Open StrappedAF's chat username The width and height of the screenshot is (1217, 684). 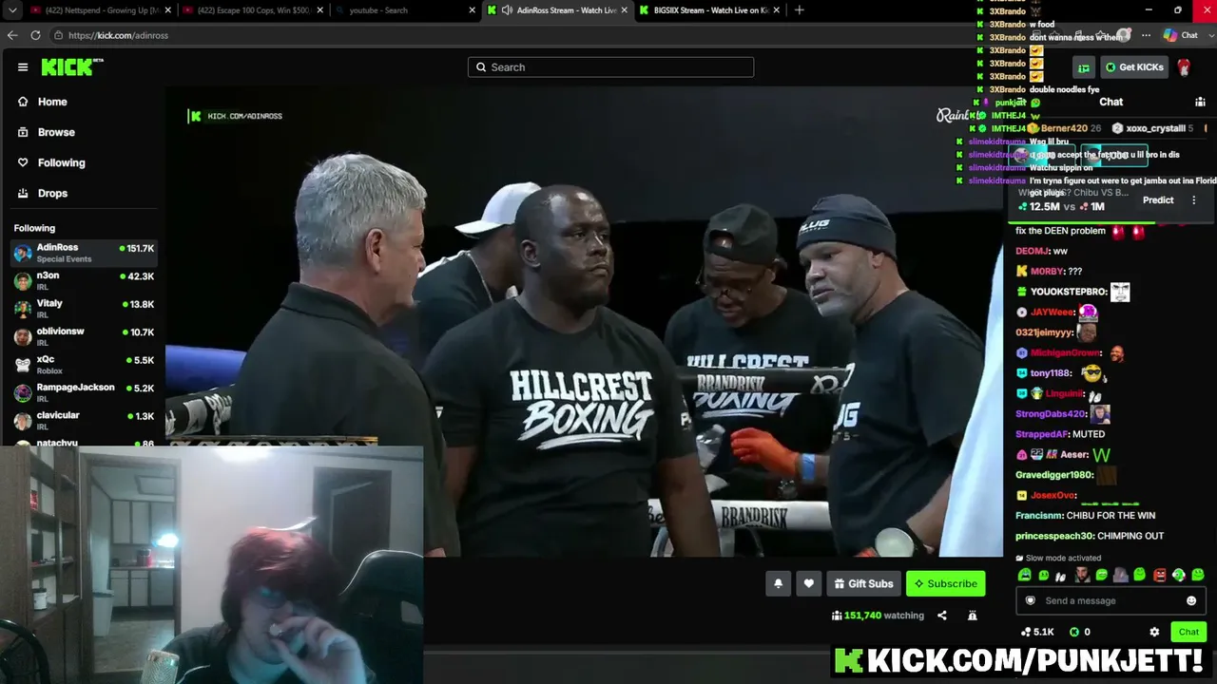[x=1042, y=434]
